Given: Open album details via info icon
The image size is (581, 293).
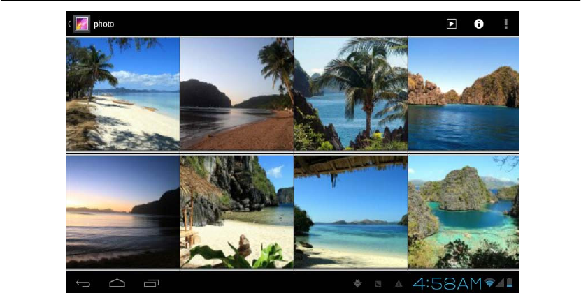Looking at the screenshot, I should point(479,24).
